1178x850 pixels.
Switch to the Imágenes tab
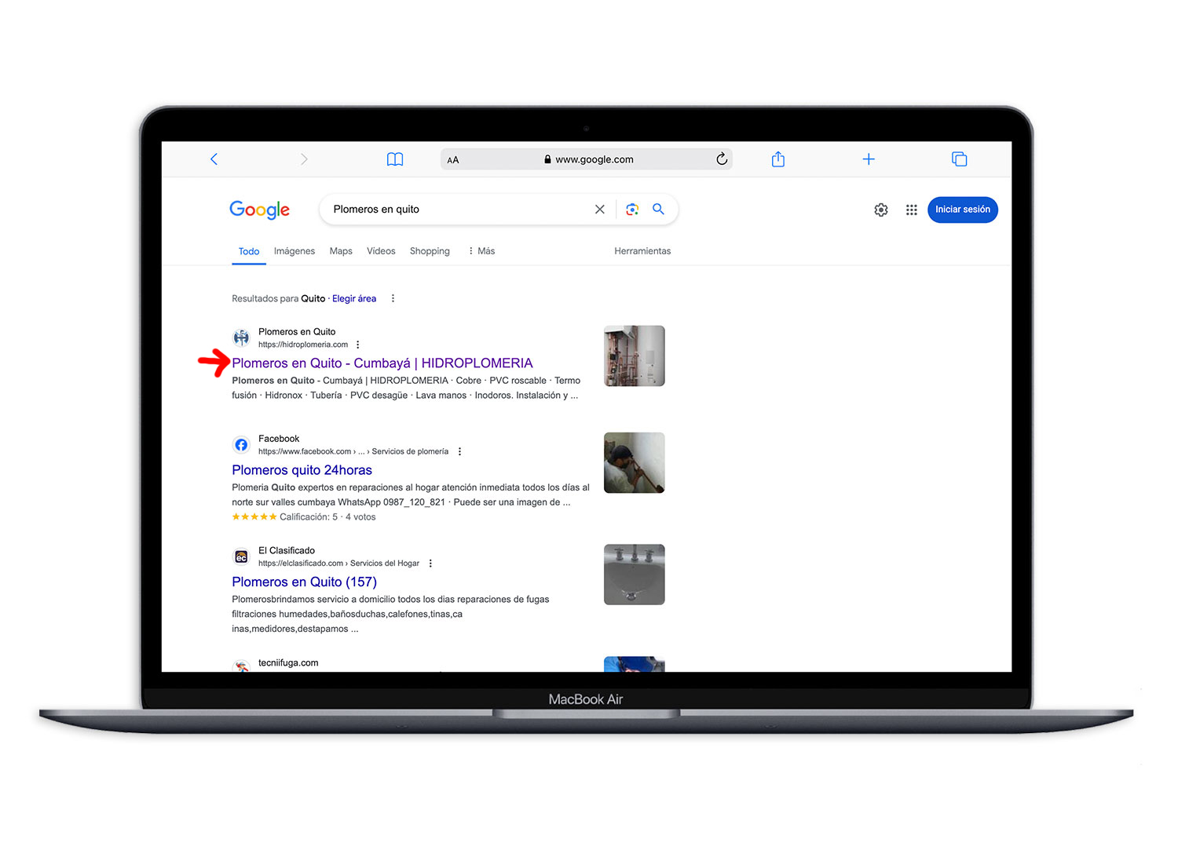click(x=294, y=251)
